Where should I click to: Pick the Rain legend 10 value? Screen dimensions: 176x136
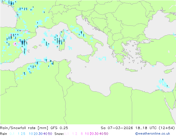[x=31, y=134]
